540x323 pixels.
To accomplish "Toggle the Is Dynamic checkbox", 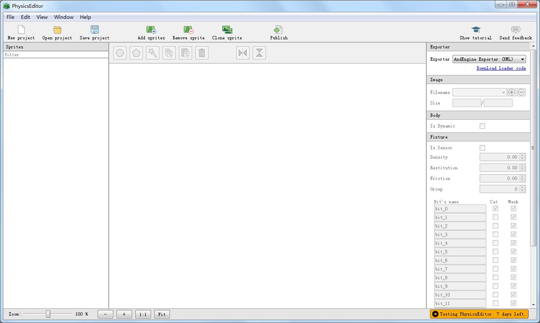I will coord(483,126).
